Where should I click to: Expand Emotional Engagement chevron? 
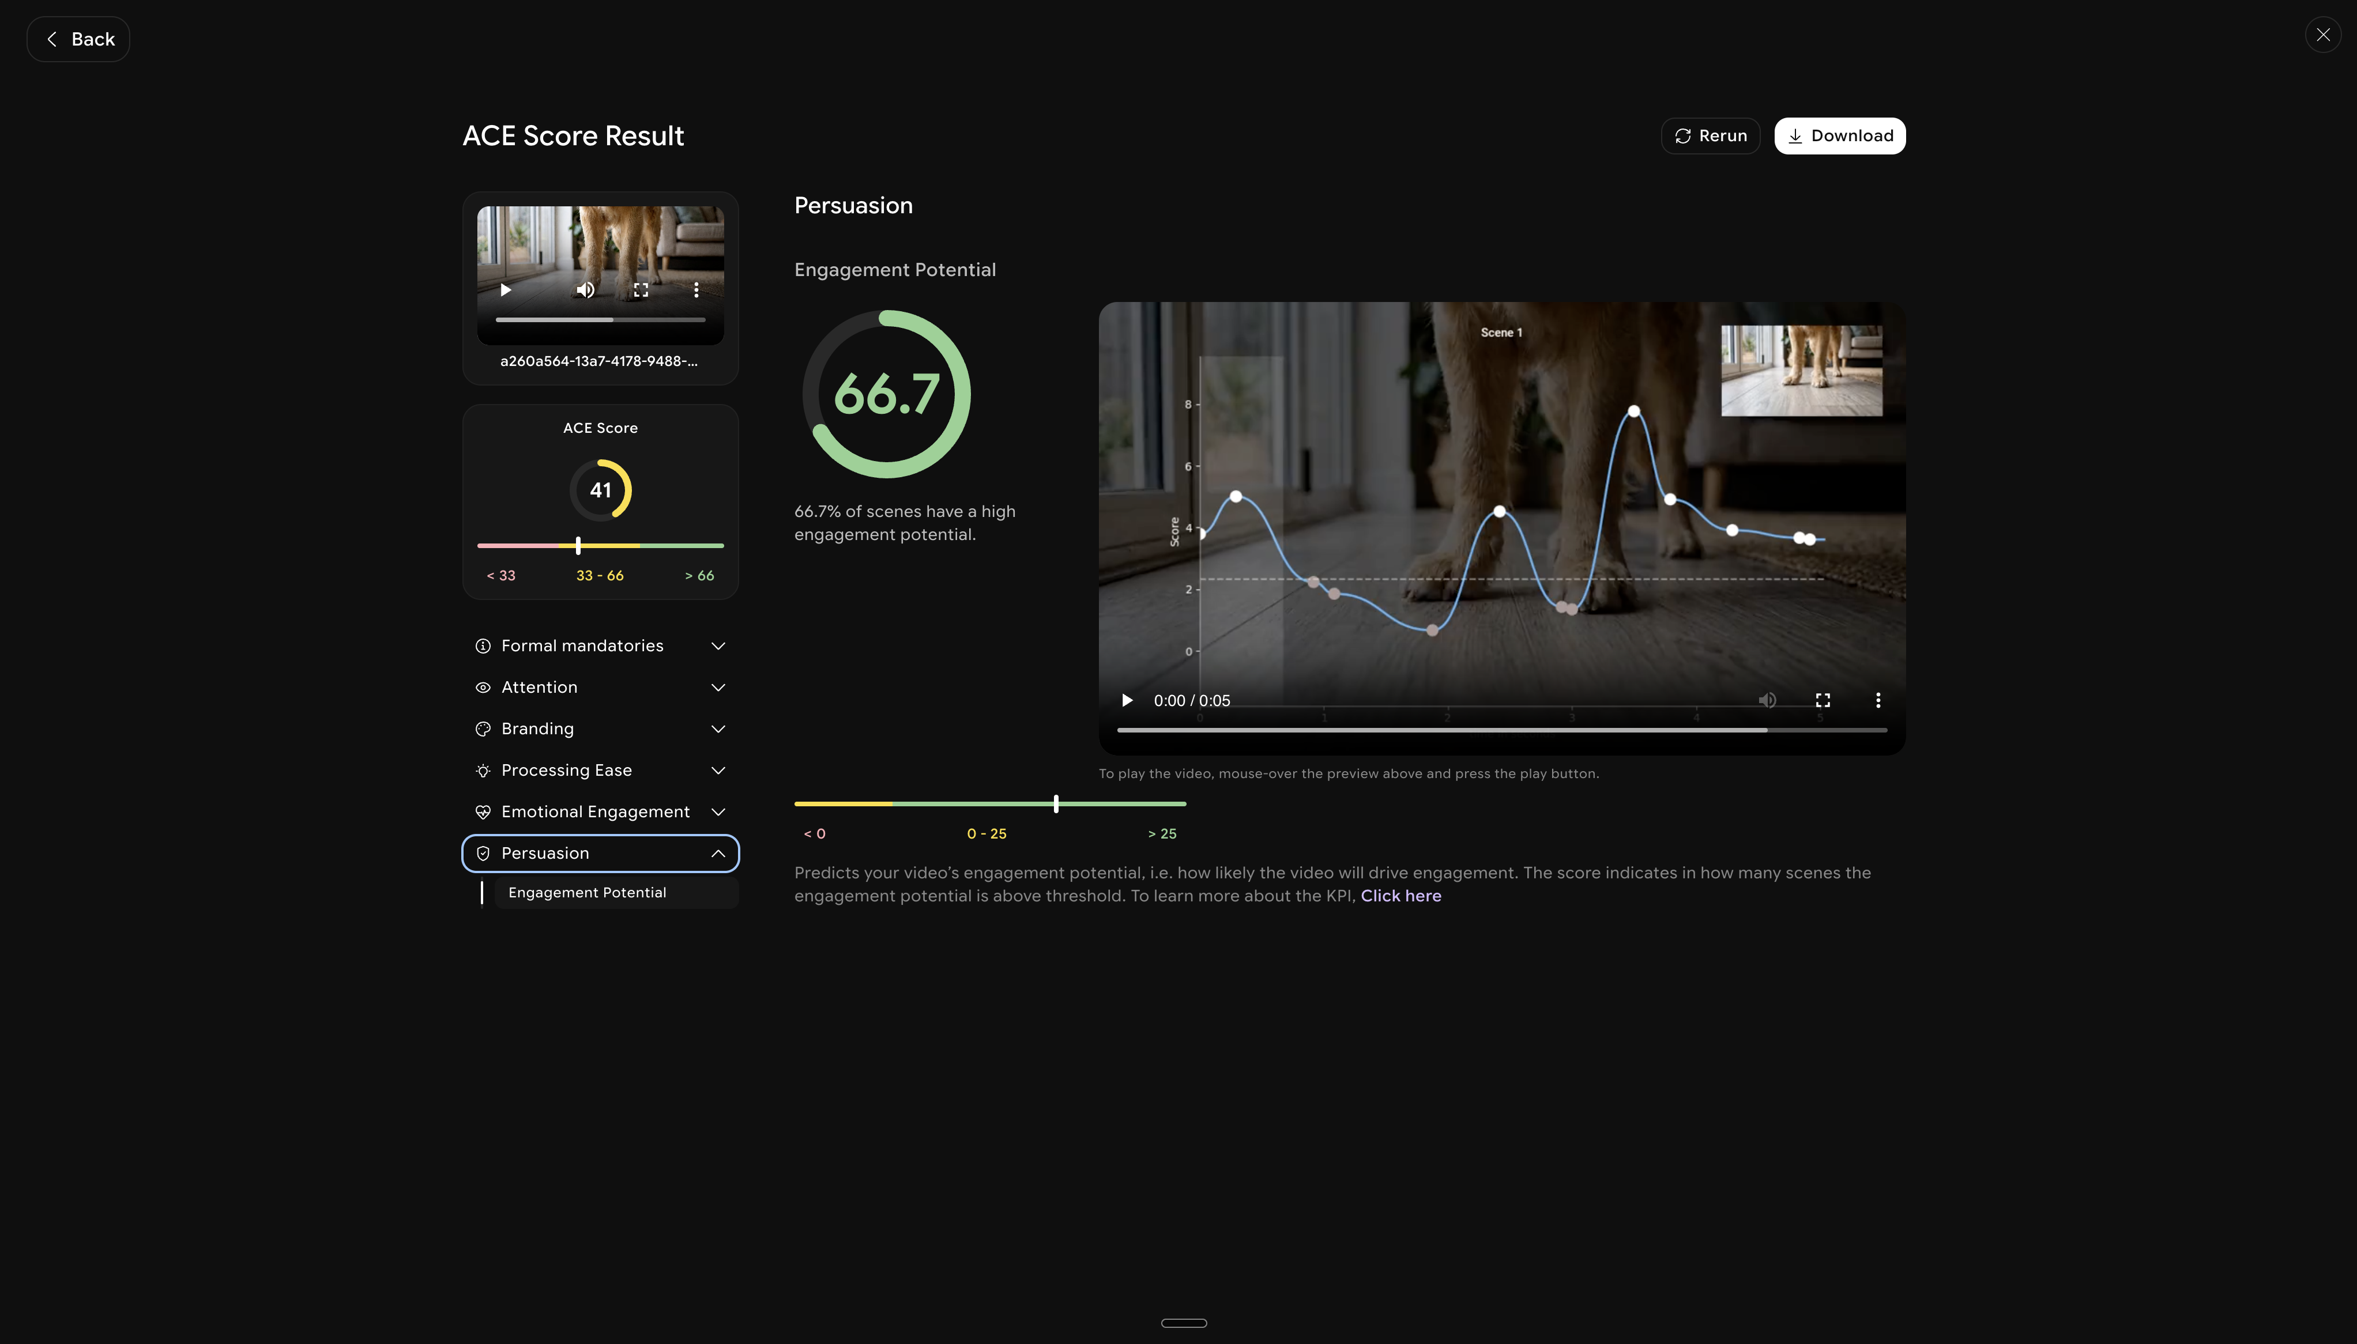click(718, 812)
